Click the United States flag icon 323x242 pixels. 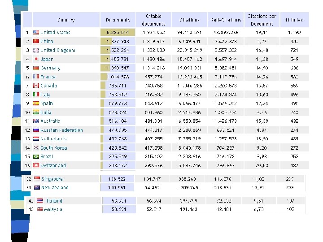coord(36,33)
